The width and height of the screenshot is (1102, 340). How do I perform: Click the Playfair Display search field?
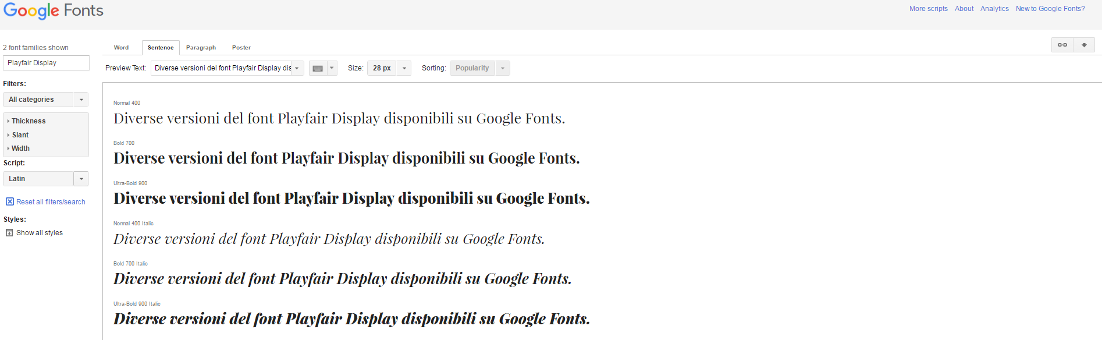pyautogui.click(x=46, y=63)
